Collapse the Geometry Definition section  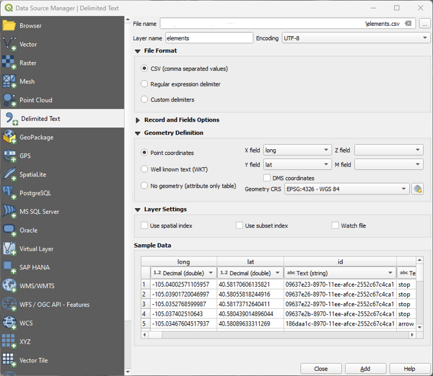[138, 133]
